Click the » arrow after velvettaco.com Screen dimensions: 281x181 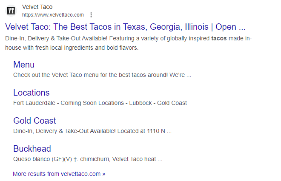tap(103, 174)
